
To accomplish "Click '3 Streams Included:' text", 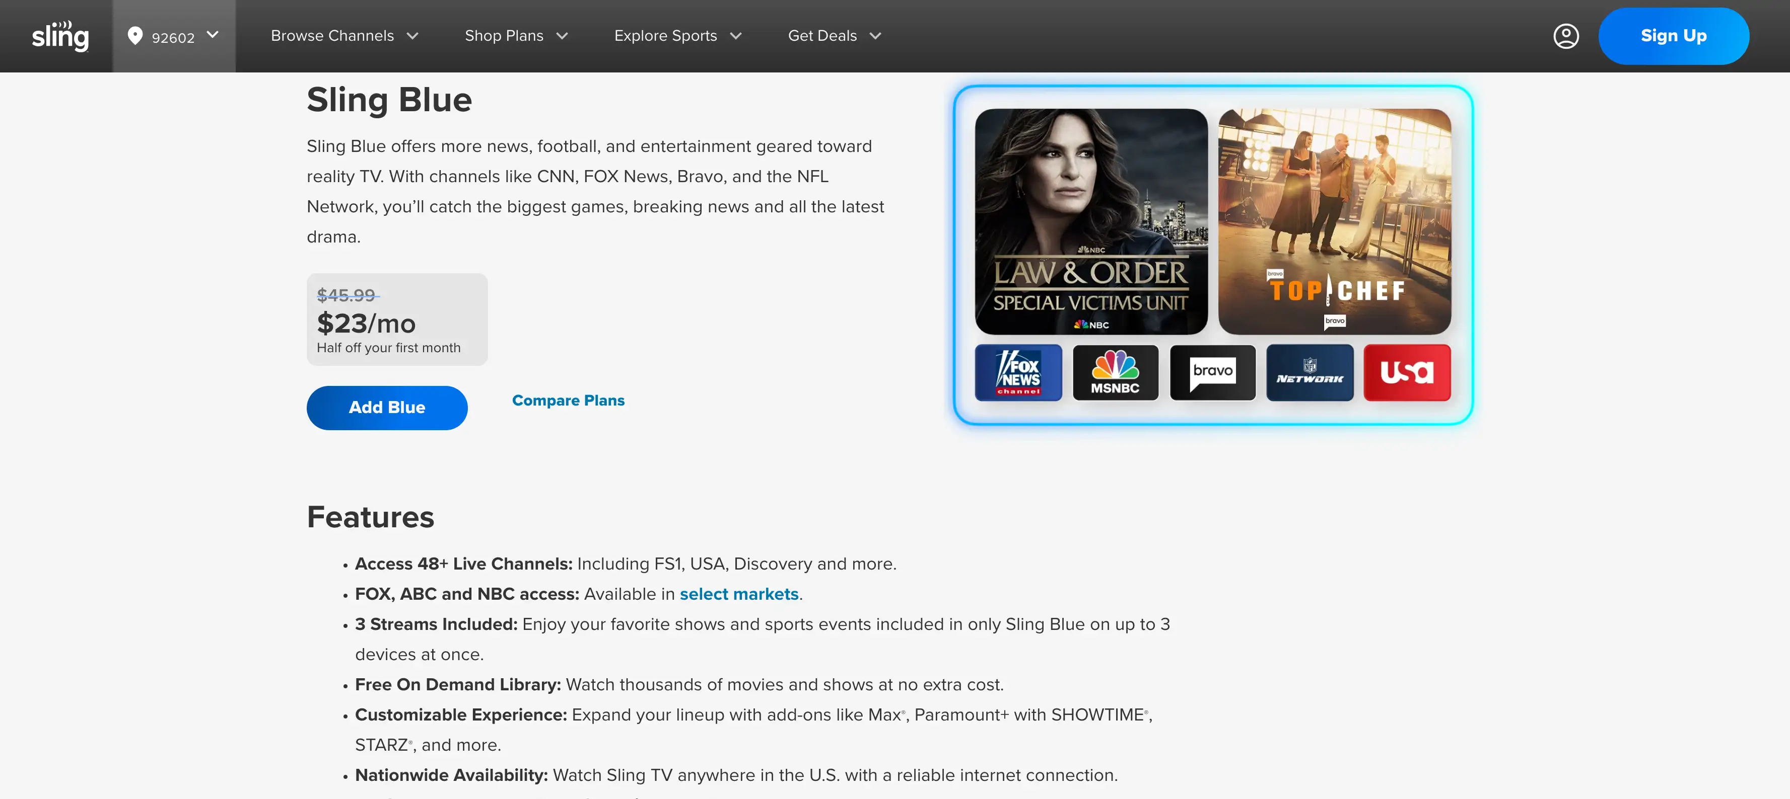I will [x=436, y=624].
